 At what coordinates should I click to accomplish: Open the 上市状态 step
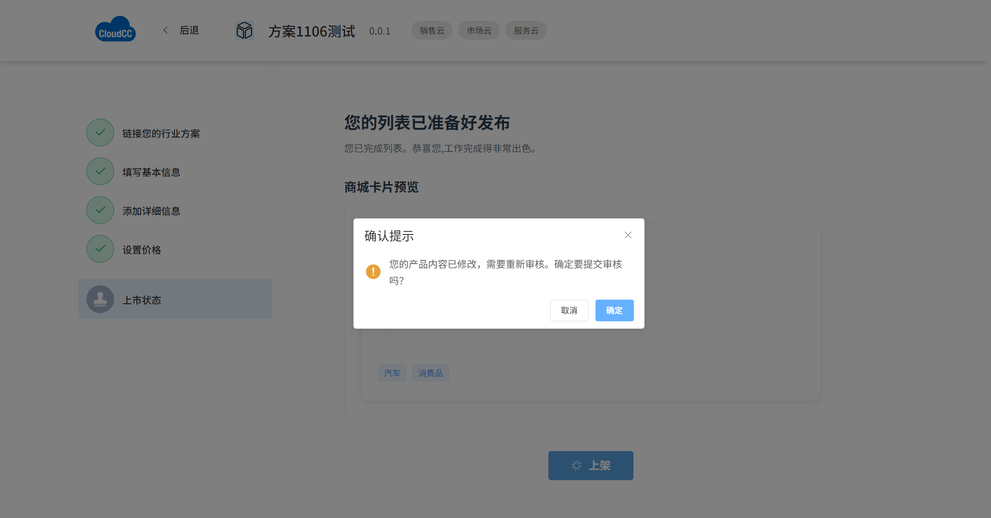[142, 300]
